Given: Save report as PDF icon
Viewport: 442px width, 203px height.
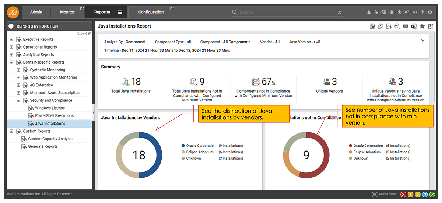Looking at the screenshot, I should click(389, 26).
